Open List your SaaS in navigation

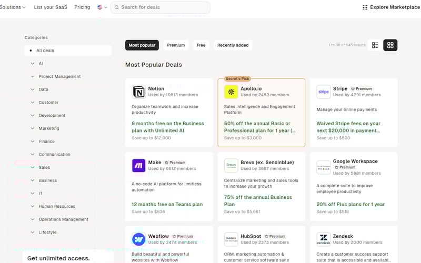tap(51, 7)
